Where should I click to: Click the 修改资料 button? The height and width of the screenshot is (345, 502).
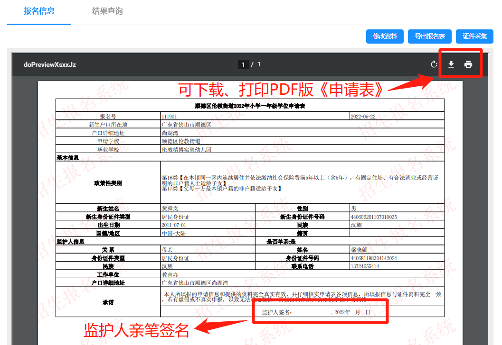[385, 36]
